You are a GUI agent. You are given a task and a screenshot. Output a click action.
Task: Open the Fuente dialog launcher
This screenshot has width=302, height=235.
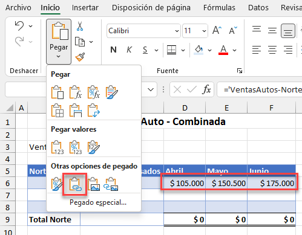coord(240,71)
